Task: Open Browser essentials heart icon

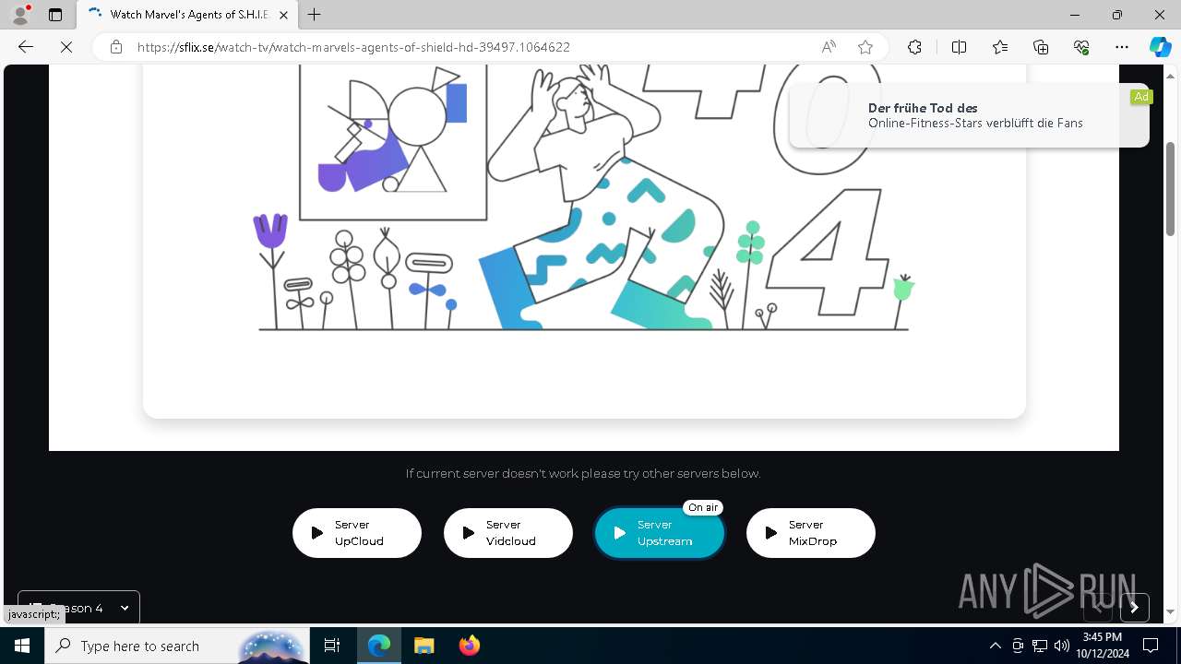Action: click(x=1081, y=47)
